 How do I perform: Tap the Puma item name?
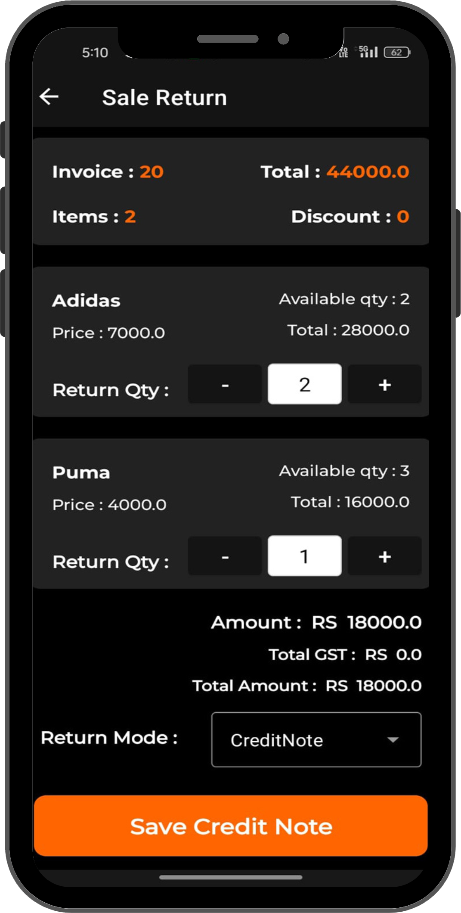[81, 472]
